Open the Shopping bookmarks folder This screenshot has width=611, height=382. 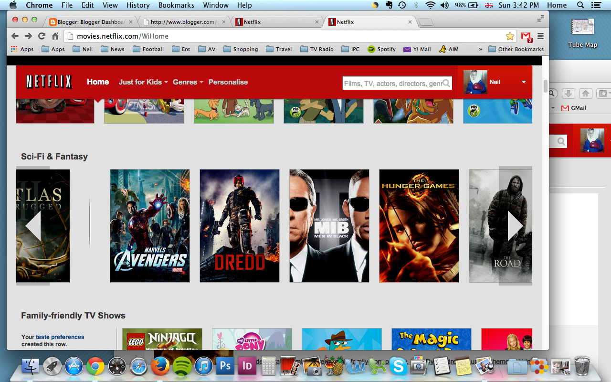(241, 49)
